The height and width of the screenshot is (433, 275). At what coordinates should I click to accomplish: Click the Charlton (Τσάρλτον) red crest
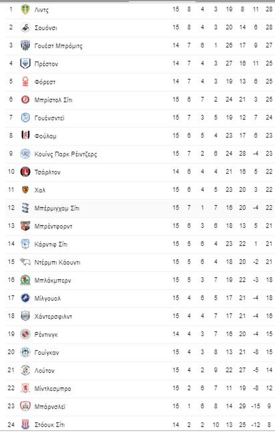pyautogui.click(x=25, y=172)
